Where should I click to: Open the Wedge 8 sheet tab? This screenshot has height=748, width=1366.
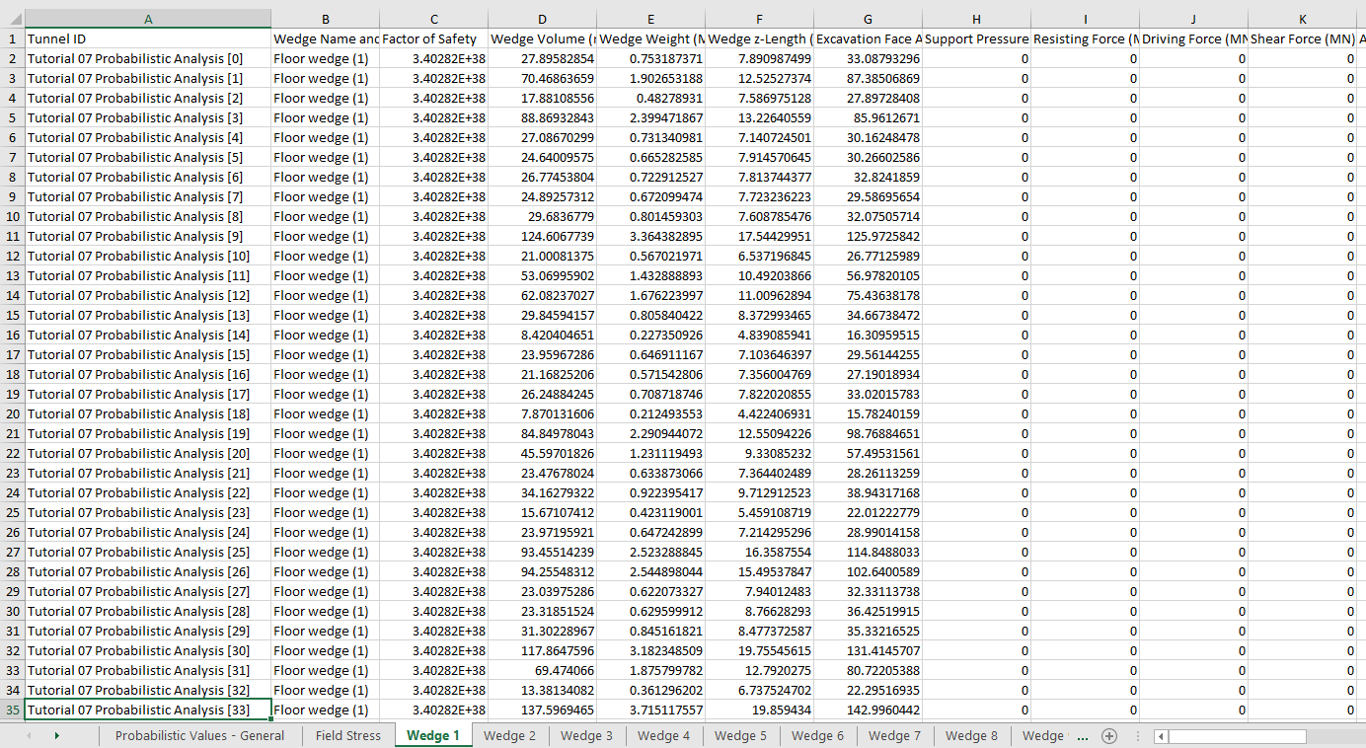972,736
